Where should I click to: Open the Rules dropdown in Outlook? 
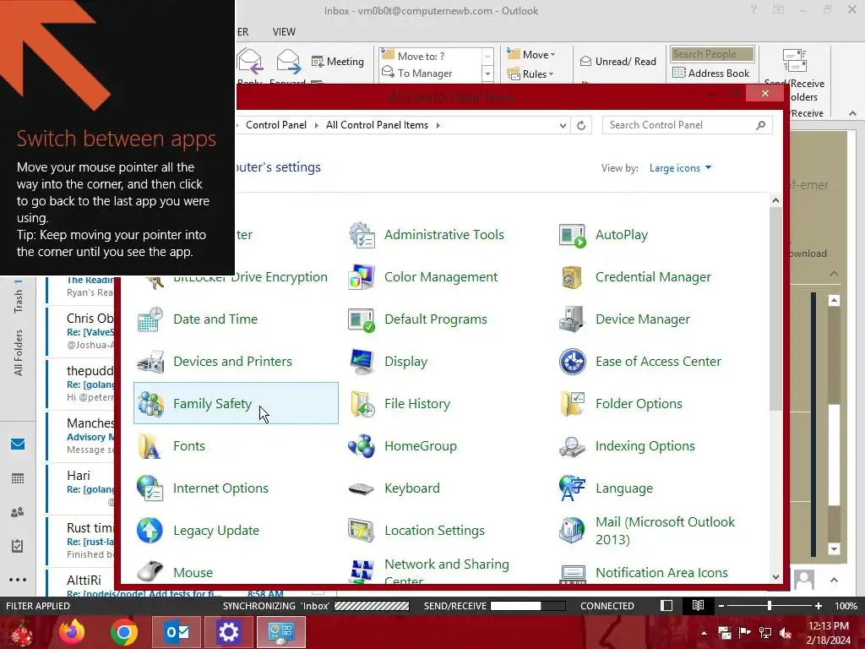pyautogui.click(x=530, y=74)
